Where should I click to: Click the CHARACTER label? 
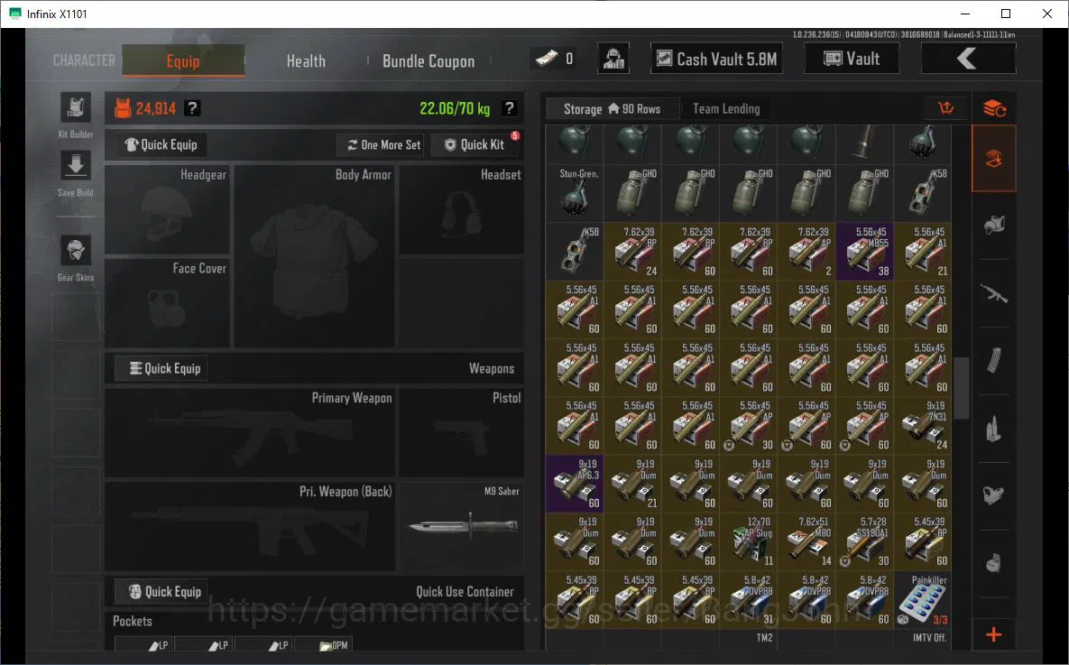85,60
